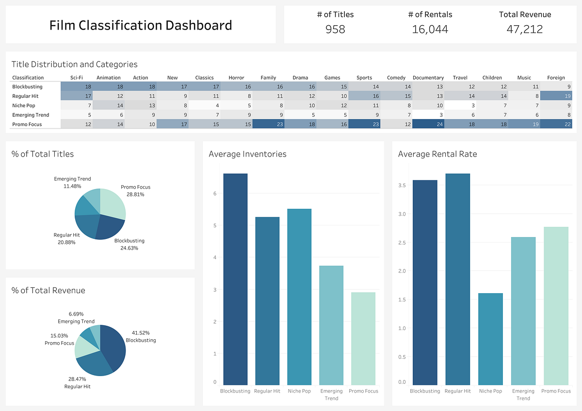
Task: Click the Sci-Fi column header
Action: (78, 78)
